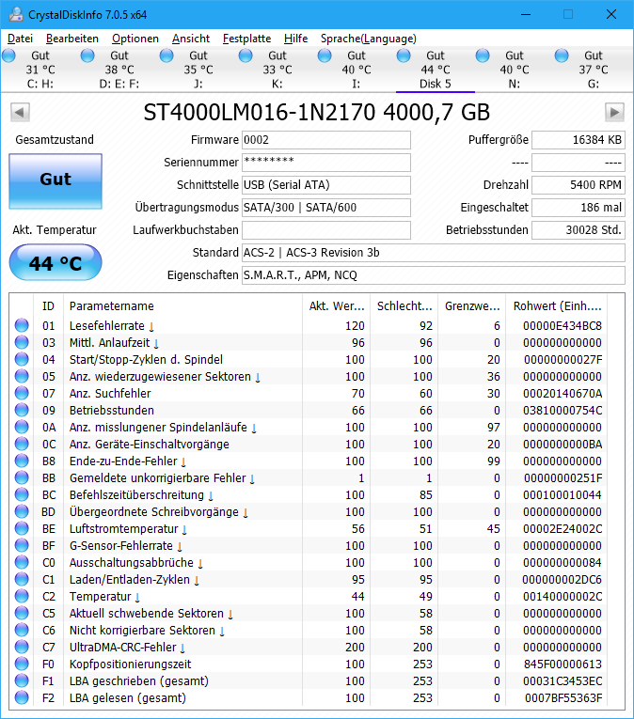Click status icon of Ausschaltungsabbrüche row
This screenshot has height=719, width=634.
coord(22,563)
